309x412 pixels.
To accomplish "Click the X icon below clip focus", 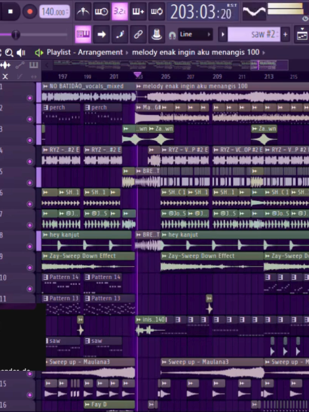I will [5, 76].
